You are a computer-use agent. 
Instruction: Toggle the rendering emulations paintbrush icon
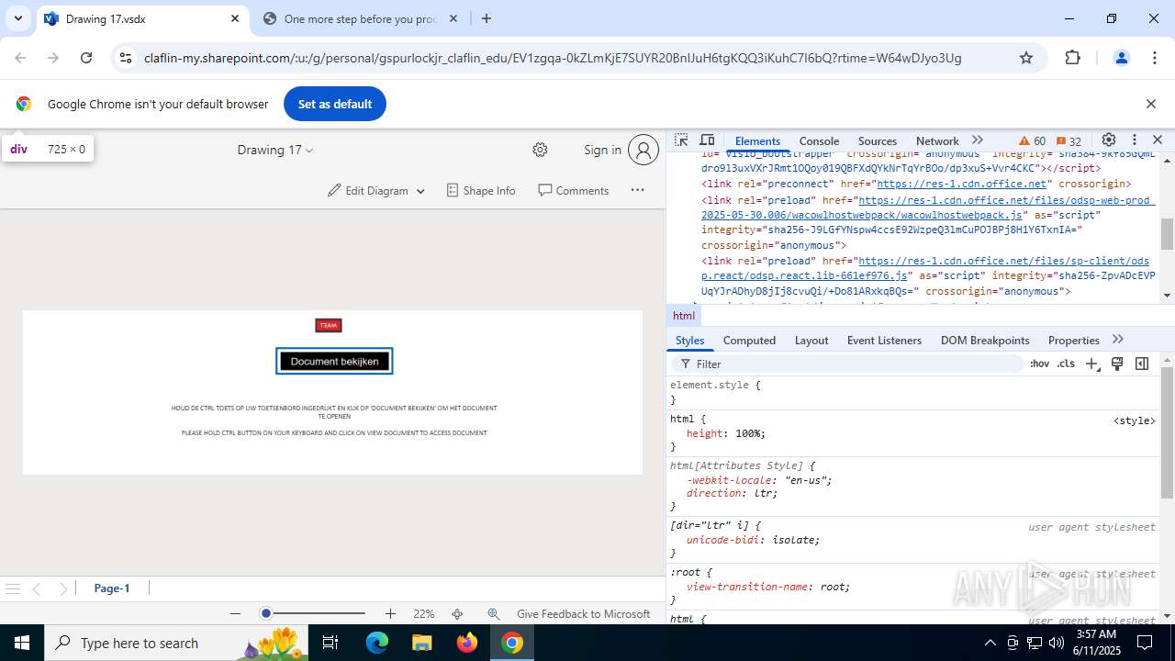pyautogui.click(x=1117, y=364)
